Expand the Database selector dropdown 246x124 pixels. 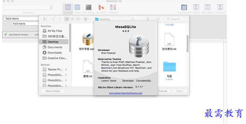pos(28,7)
